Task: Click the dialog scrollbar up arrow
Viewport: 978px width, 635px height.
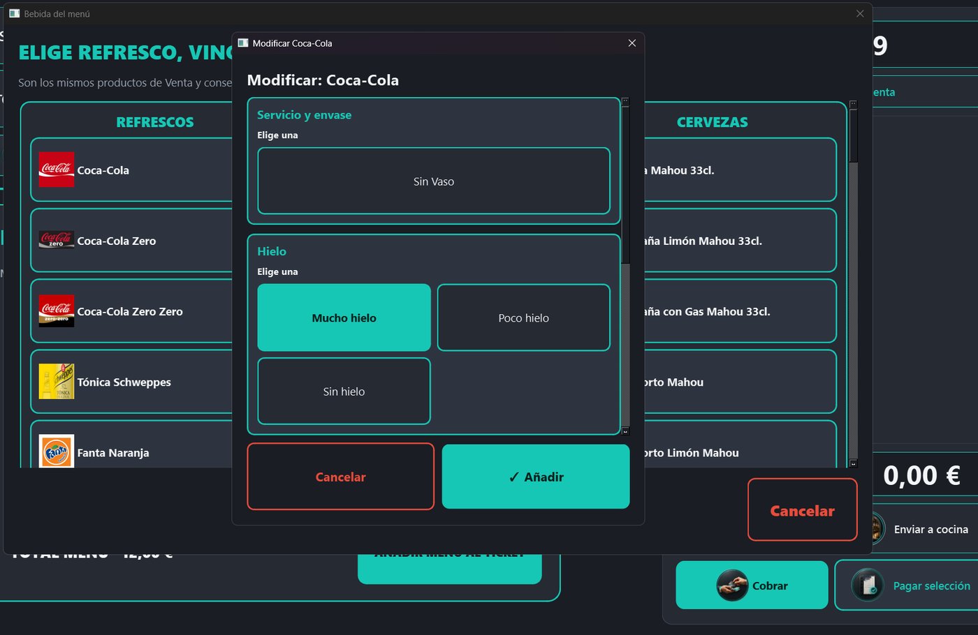Action: click(x=626, y=101)
